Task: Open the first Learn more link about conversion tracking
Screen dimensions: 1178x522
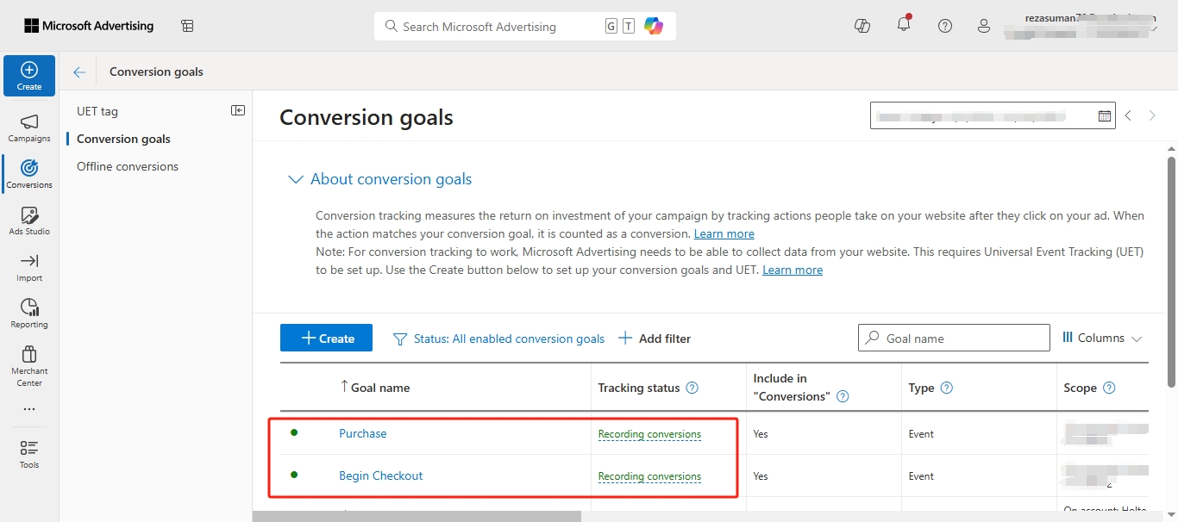Action: tap(724, 233)
